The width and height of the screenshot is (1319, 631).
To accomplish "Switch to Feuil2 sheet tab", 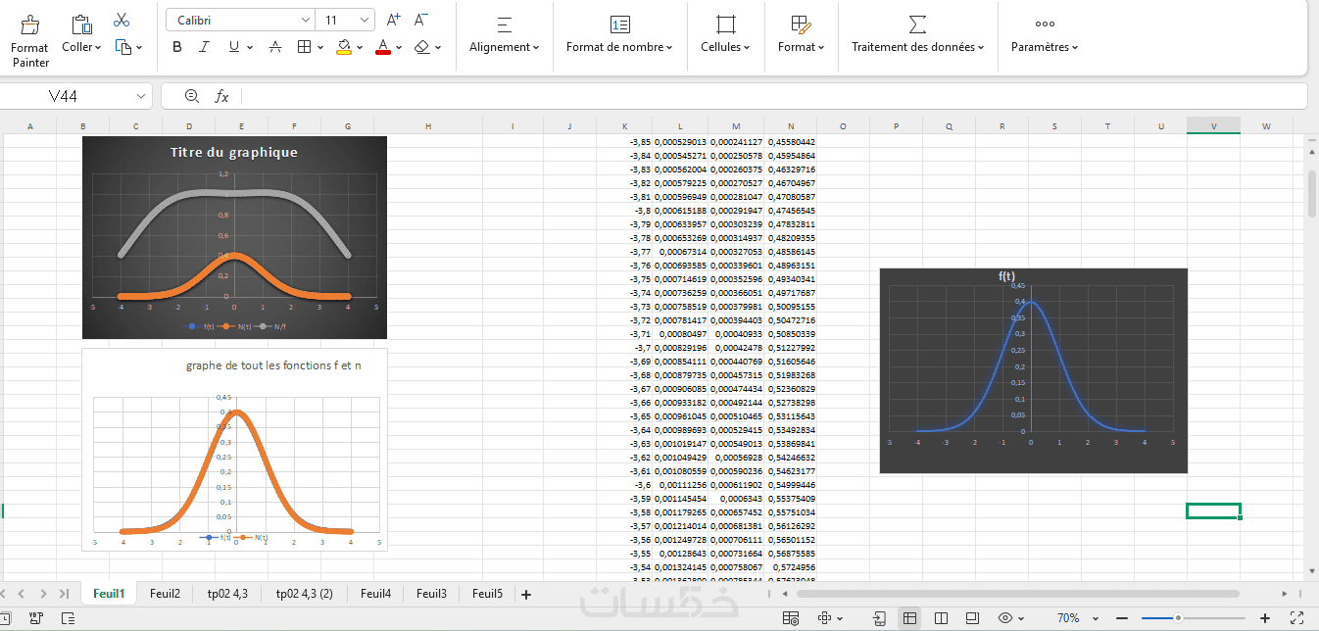I will click(x=165, y=593).
